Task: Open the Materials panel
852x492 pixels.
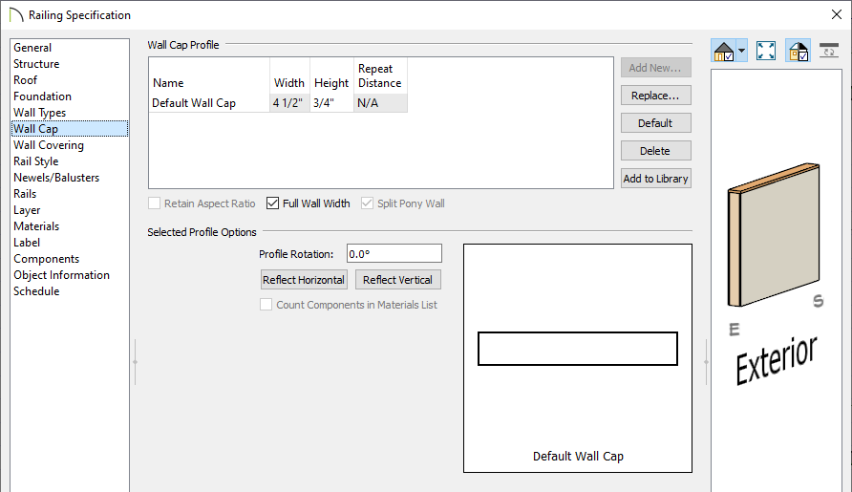Action: click(36, 226)
